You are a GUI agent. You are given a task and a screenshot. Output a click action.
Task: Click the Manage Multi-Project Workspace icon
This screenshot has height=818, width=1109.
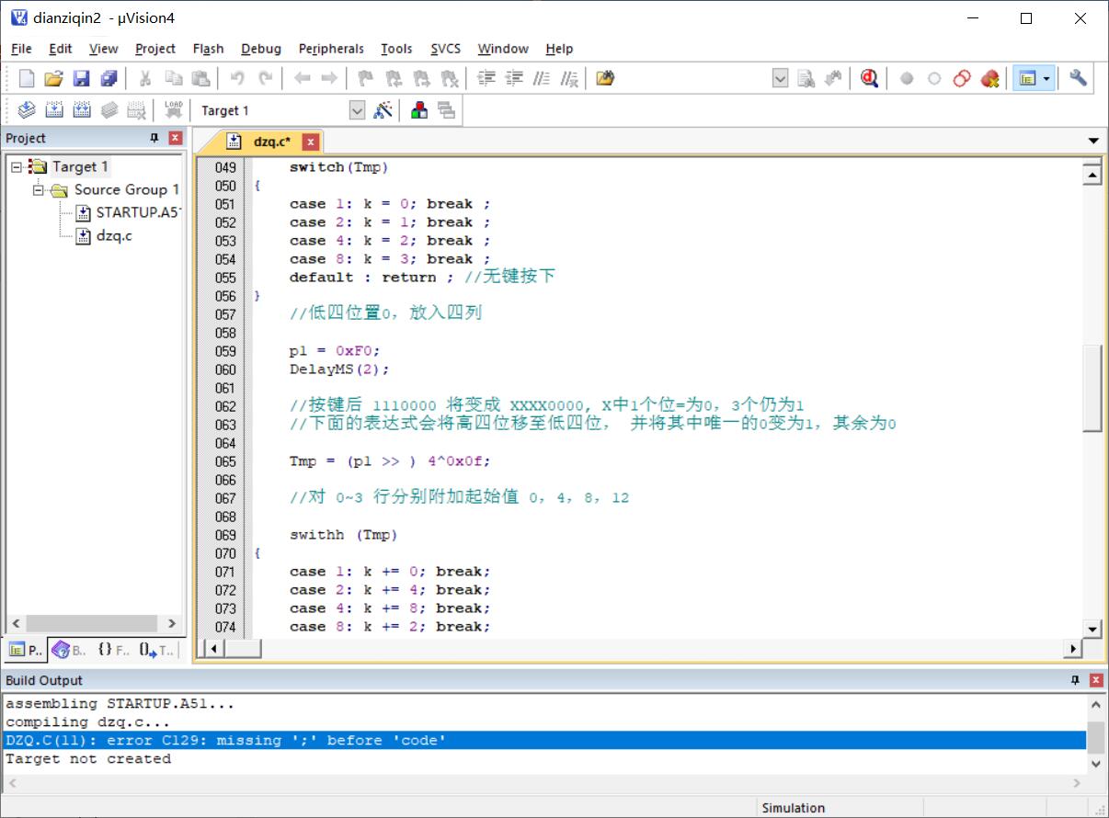tap(447, 111)
